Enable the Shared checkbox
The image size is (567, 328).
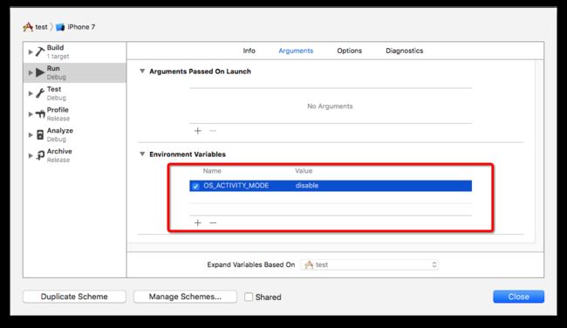[249, 297]
